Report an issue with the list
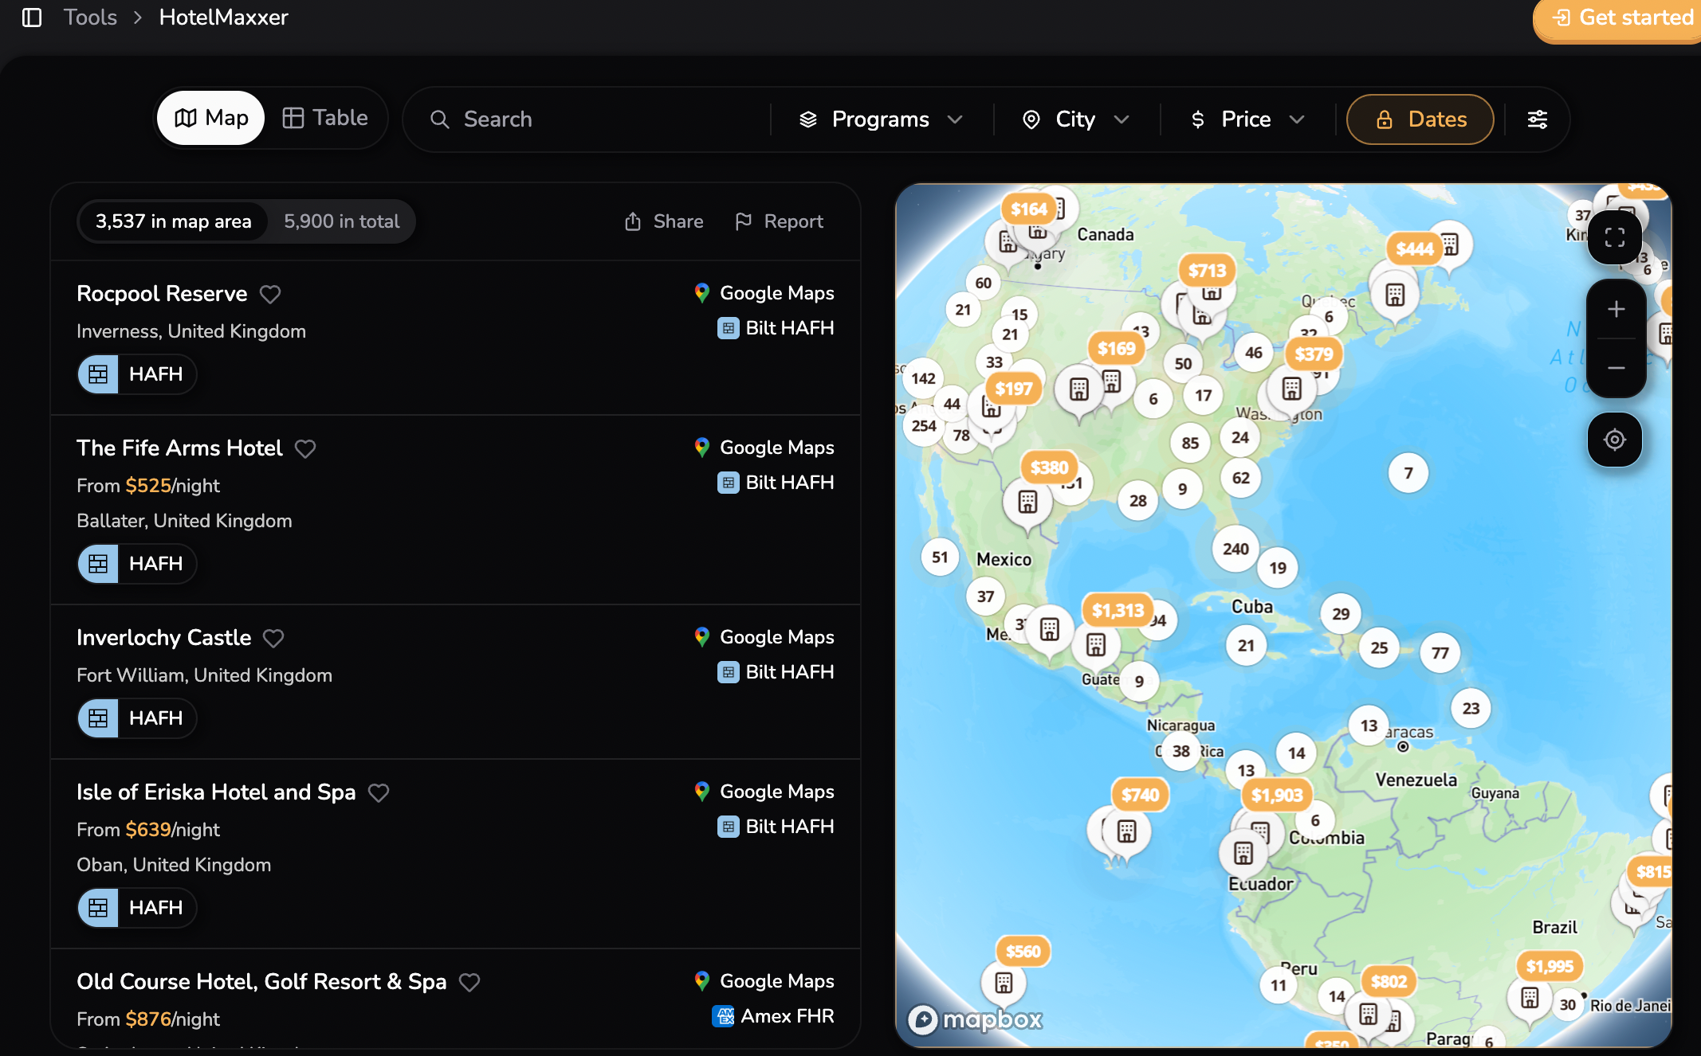Image resolution: width=1701 pixels, height=1056 pixels. 778,221
